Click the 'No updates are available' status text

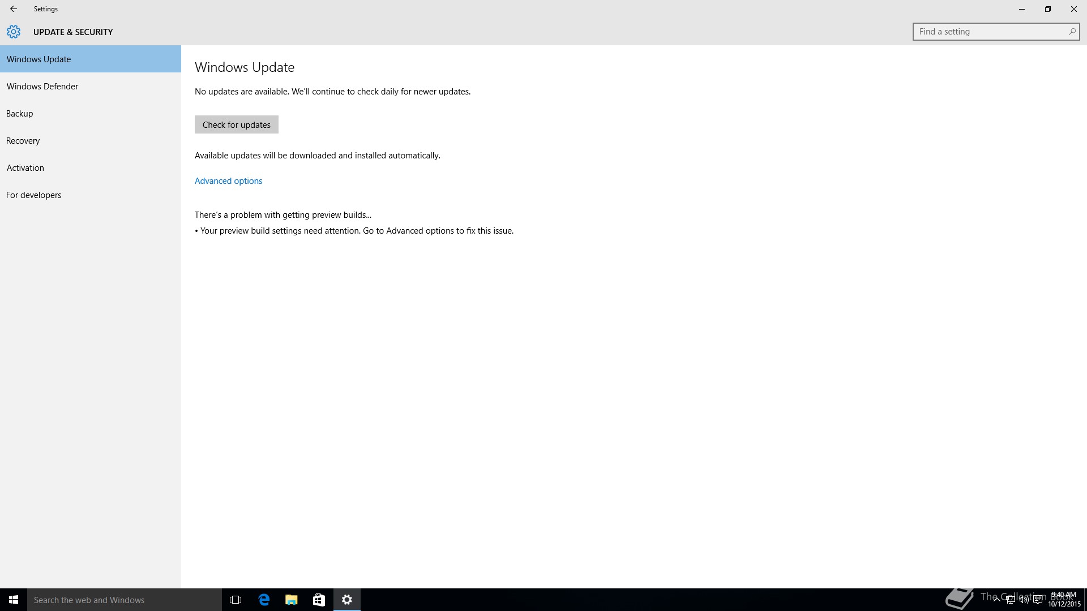coord(332,92)
